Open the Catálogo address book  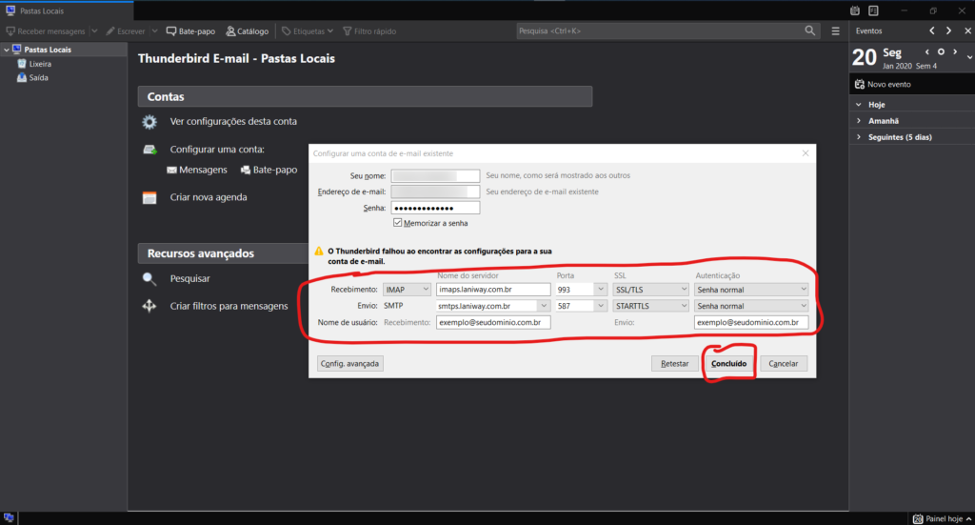pyautogui.click(x=247, y=31)
